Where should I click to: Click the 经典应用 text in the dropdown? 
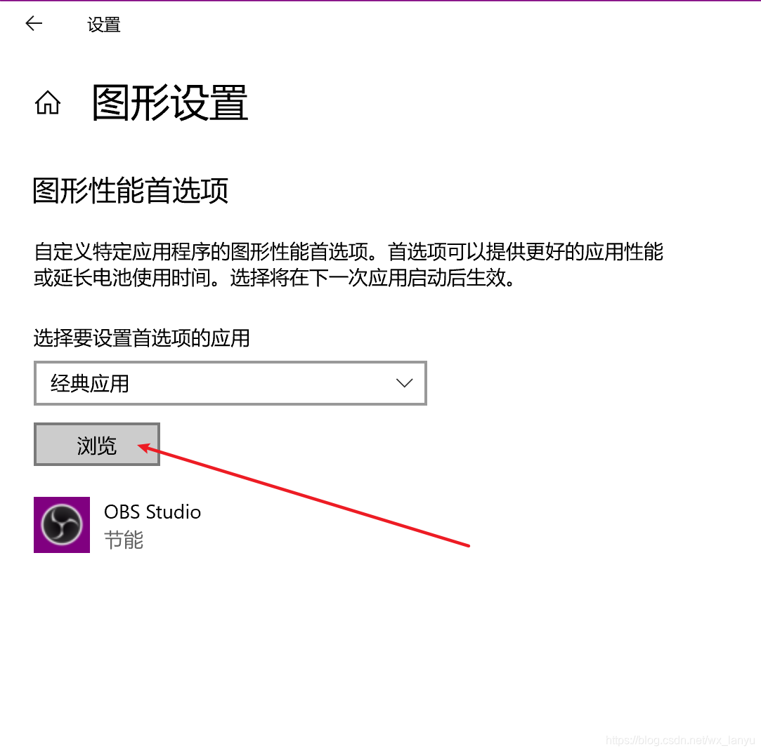coord(90,384)
